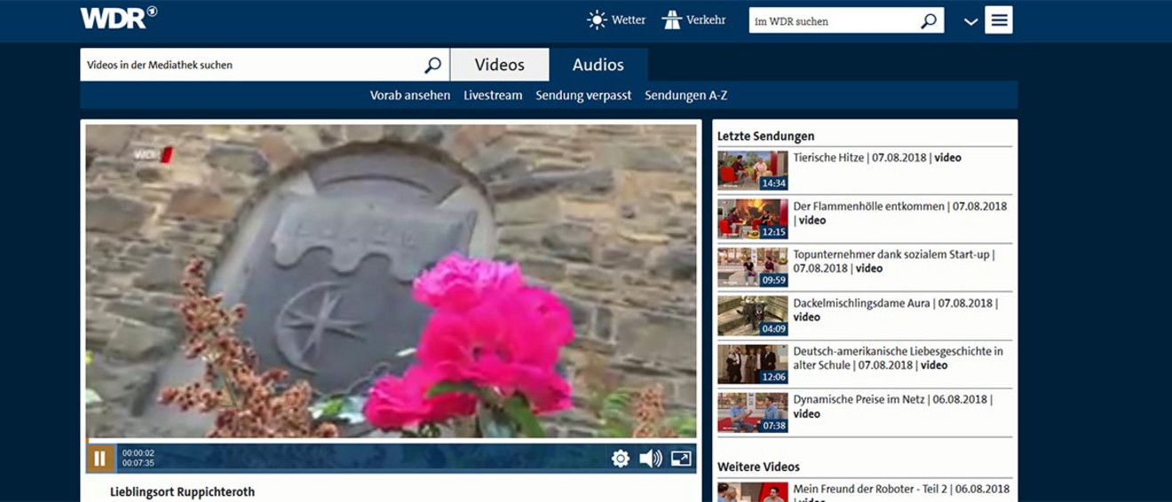The width and height of the screenshot is (1172, 502).
Task: Open Sendungen A-Z
Action: click(x=686, y=95)
